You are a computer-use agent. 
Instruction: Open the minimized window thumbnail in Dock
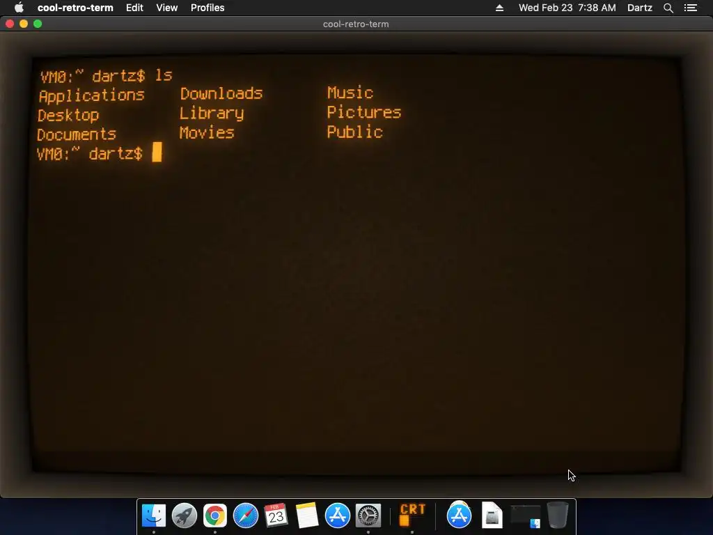(x=525, y=516)
